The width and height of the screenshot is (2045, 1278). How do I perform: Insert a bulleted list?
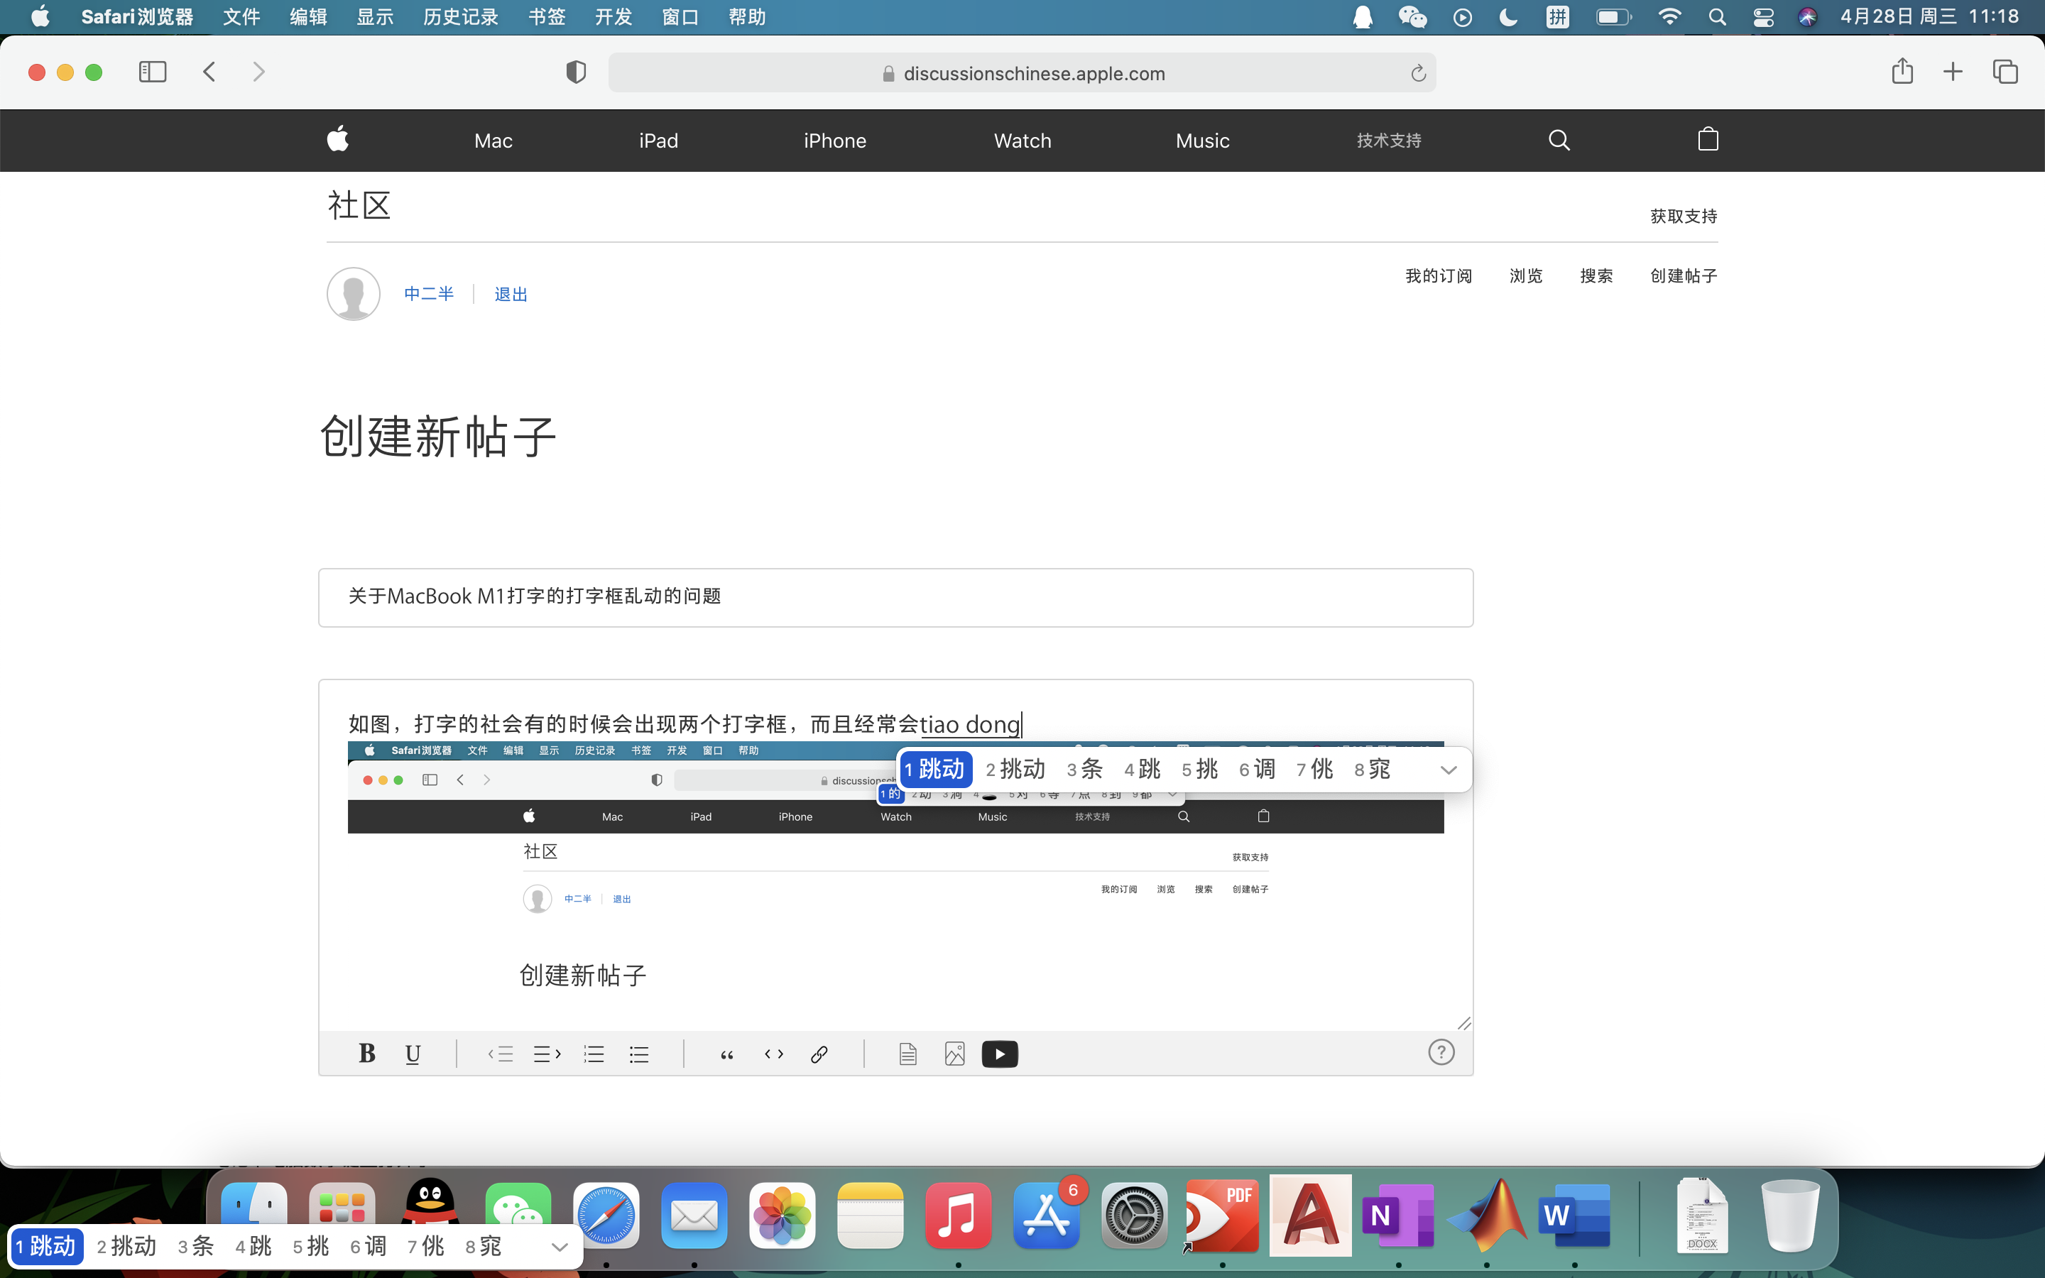pos(639,1053)
